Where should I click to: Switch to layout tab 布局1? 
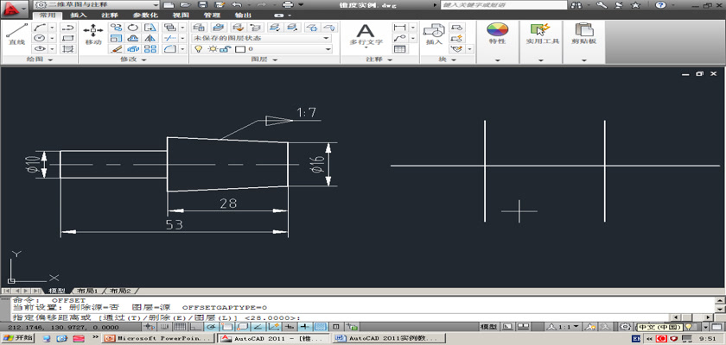click(x=87, y=291)
